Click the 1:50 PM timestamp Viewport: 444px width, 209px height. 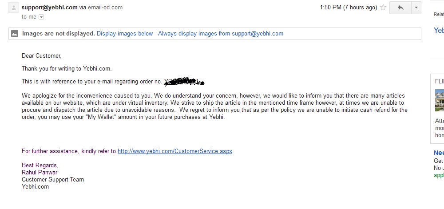click(348, 8)
